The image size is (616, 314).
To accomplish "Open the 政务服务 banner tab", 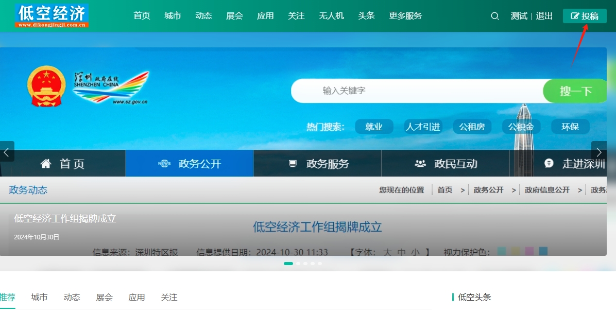I will 317,163.
